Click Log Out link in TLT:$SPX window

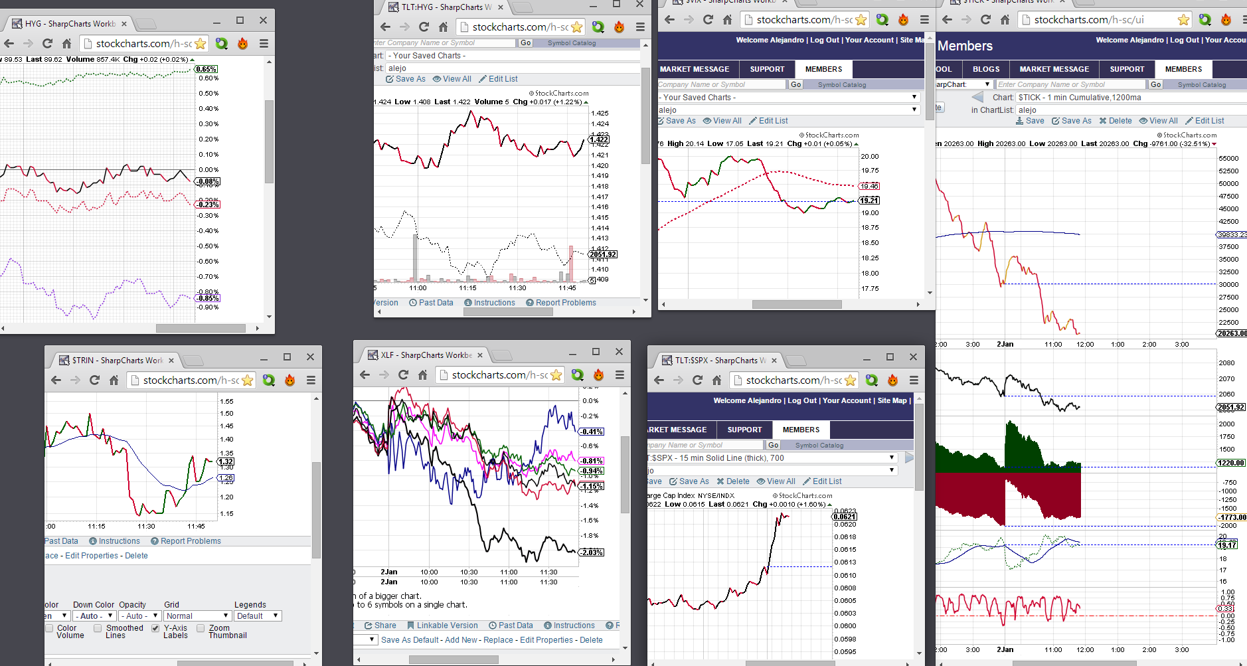point(802,400)
